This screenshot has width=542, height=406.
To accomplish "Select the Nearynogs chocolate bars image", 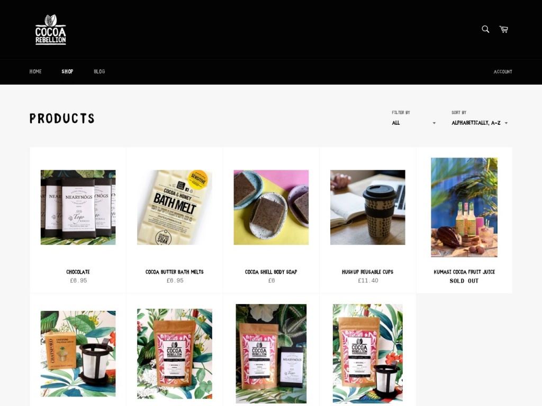I will coord(78,207).
